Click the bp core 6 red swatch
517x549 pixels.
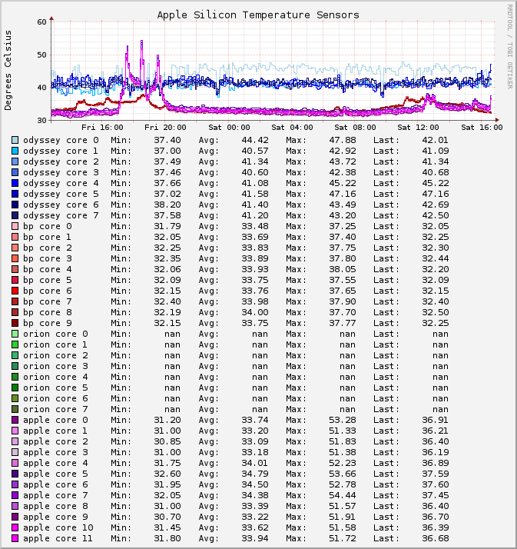point(15,291)
